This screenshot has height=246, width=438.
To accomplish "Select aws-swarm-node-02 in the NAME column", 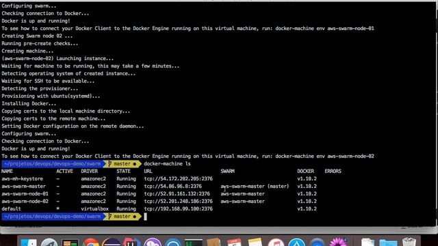I will click(25, 202).
